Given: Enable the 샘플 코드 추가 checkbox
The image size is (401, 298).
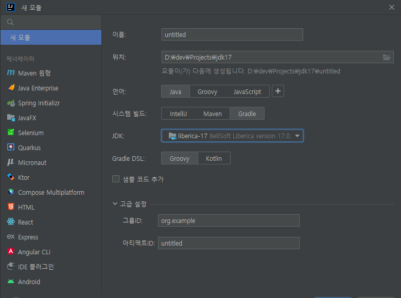Looking at the screenshot, I should click(116, 179).
